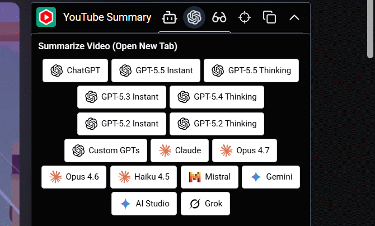Choose Opus 4.6 model

pos(74,177)
